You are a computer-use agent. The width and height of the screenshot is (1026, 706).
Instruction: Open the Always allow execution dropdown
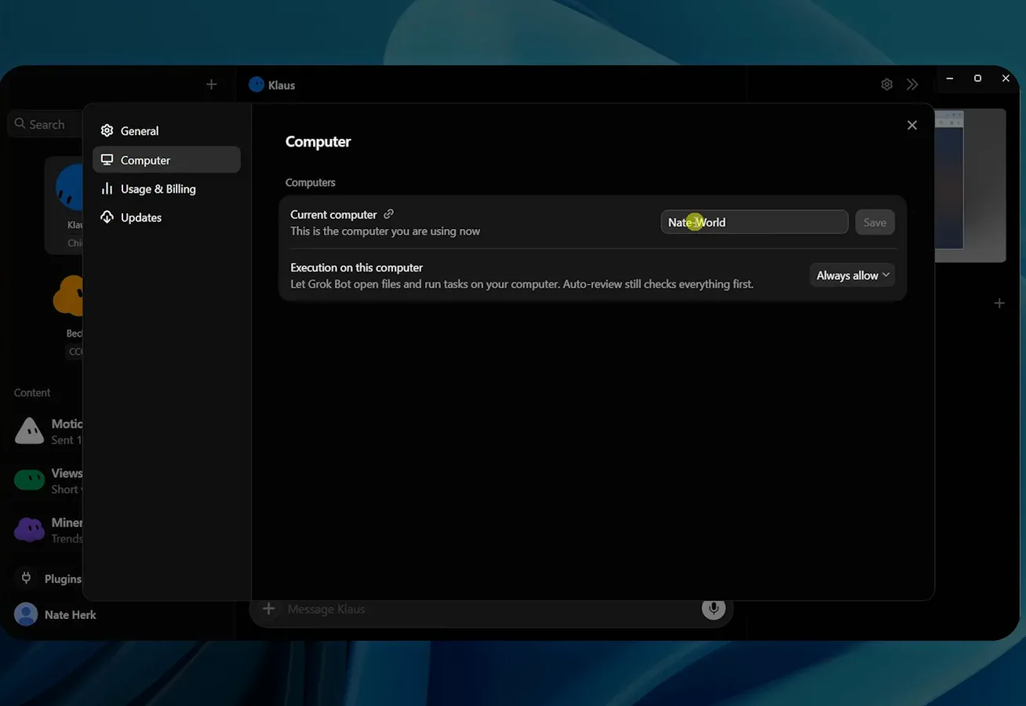[852, 275]
